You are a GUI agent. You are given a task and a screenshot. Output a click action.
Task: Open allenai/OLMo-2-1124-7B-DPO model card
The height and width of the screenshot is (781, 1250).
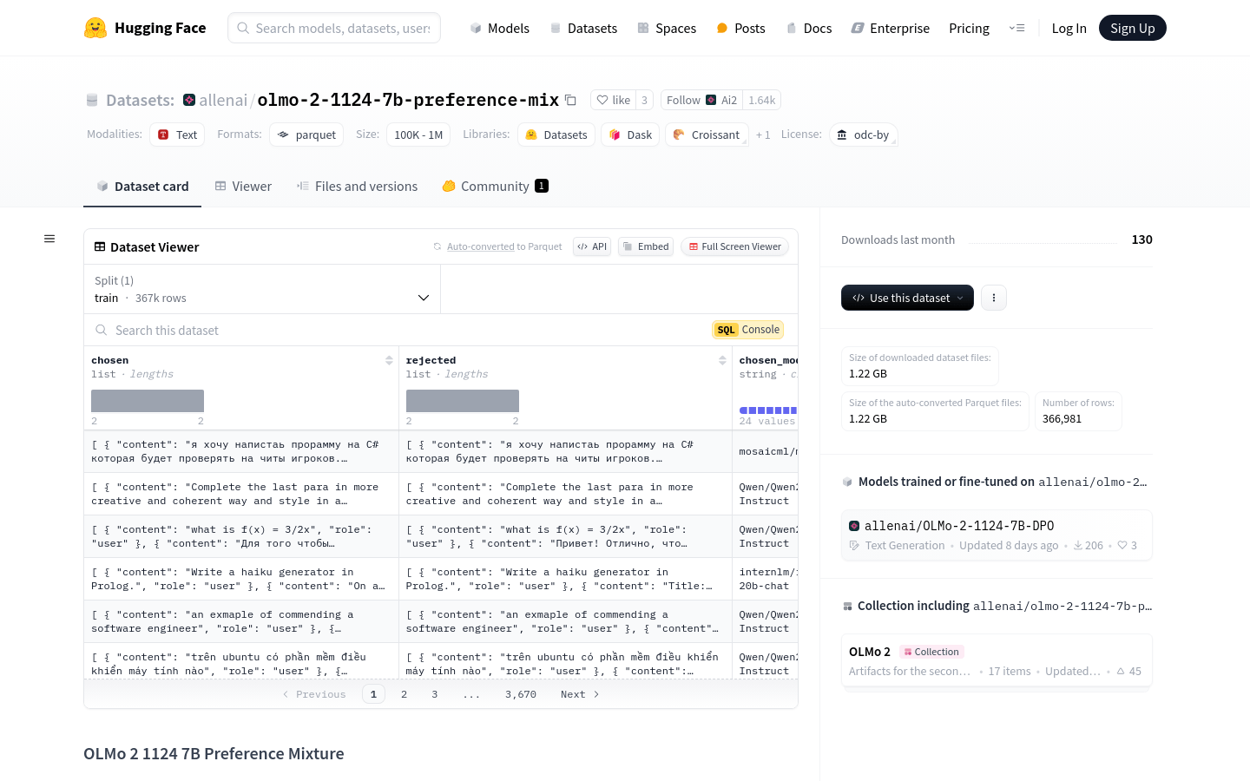pyautogui.click(x=997, y=535)
